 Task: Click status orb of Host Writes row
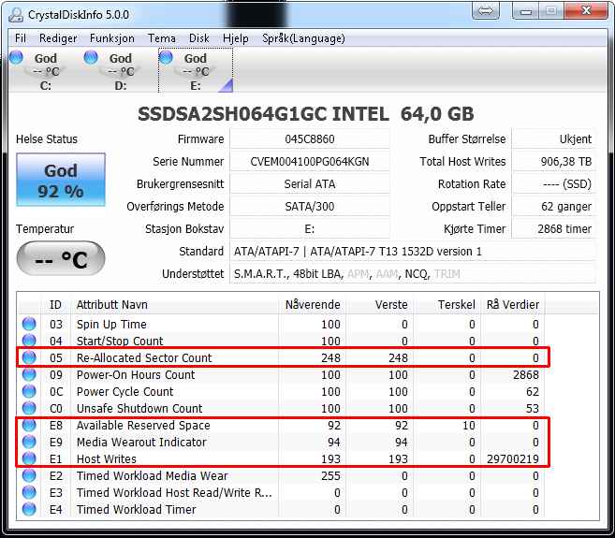tap(29, 458)
